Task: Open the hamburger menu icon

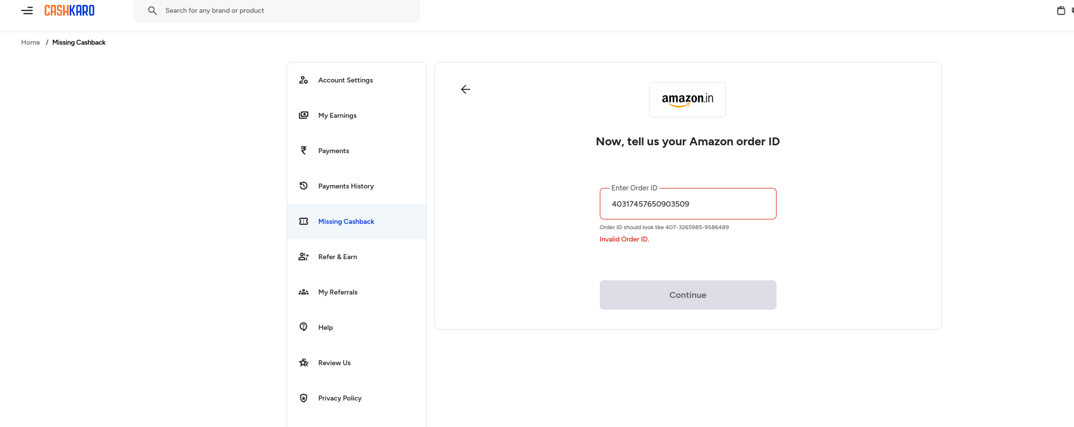Action: click(x=27, y=10)
